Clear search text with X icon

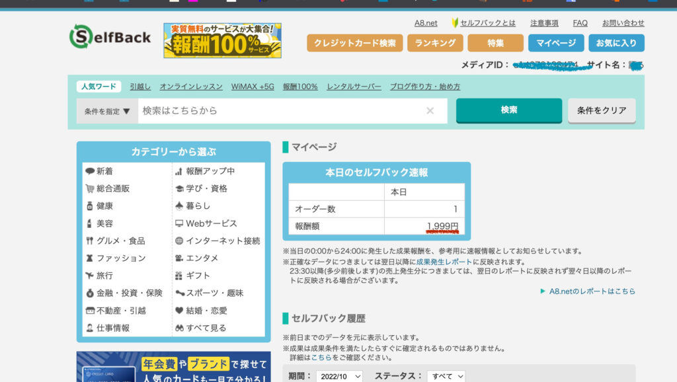(430, 111)
